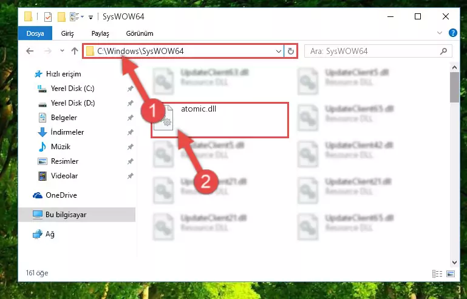
Task: Click the scroll up arrow
Action: tap(454, 67)
